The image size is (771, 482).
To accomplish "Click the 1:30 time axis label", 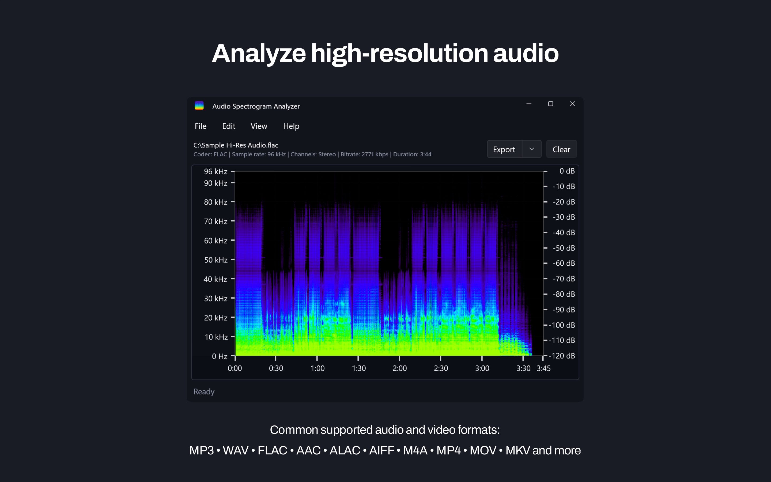I will [x=359, y=368].
